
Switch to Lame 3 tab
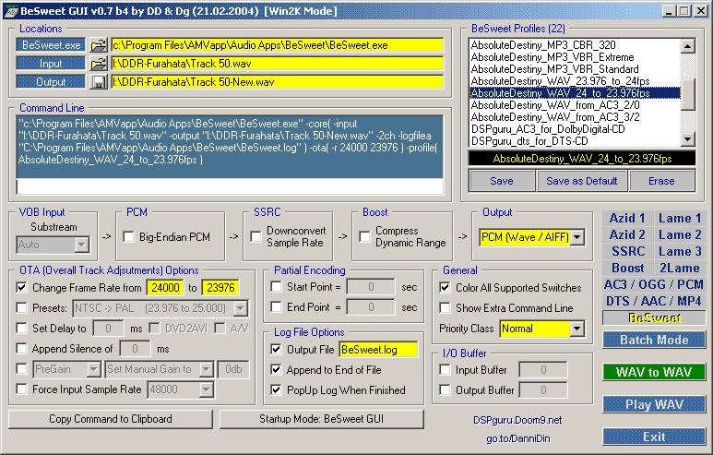pos(680,251)
